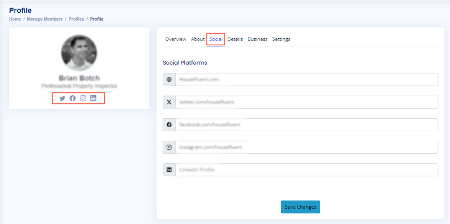Click the globe icon beside website field
450x224 pixels.
point(169,79)
